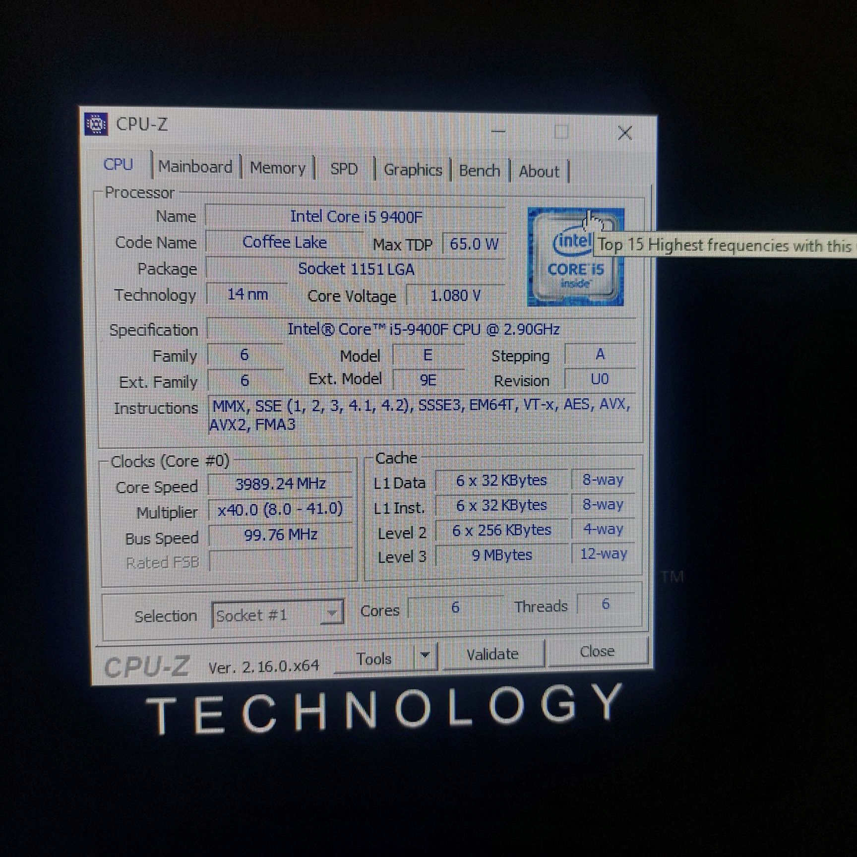Click the specification 'i5-9400F CPU @ 2.90GHz' field
This screenshot has height=857, width=857.
(423, 329)
